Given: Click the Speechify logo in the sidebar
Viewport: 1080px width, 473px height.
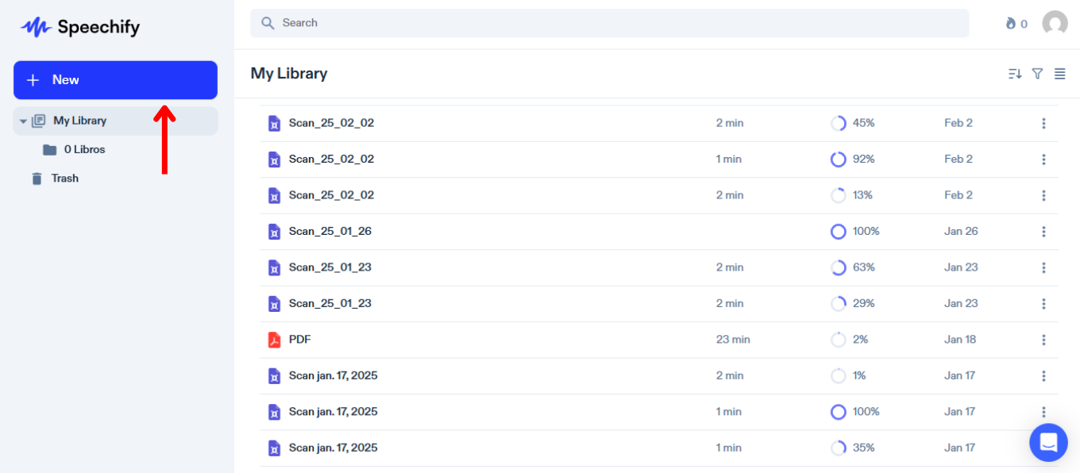Looking at the screenshot, I should pyautogui.click(x=79, y=27).
